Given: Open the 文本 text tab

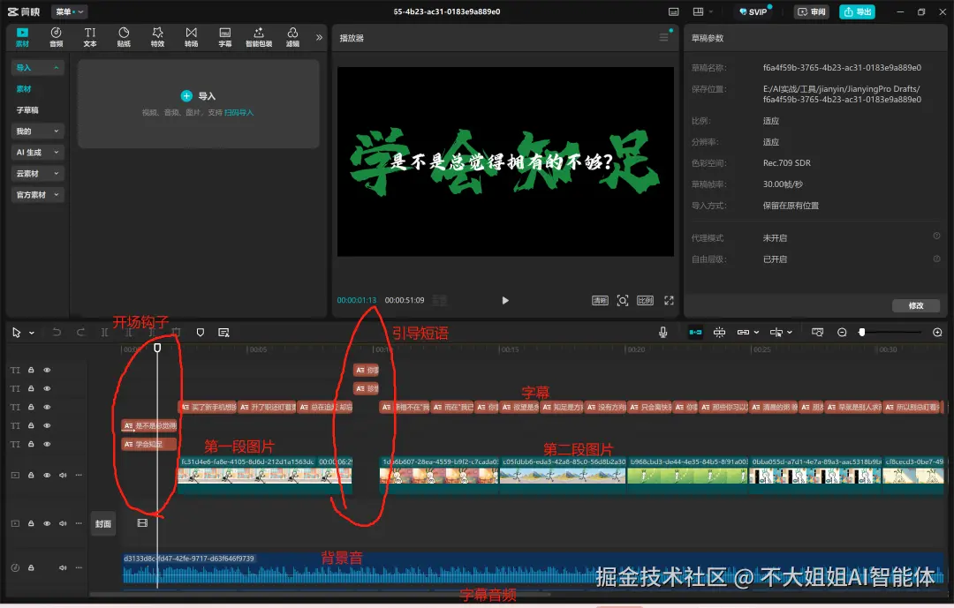Looking at the screenshot, I should click(90, 37).
